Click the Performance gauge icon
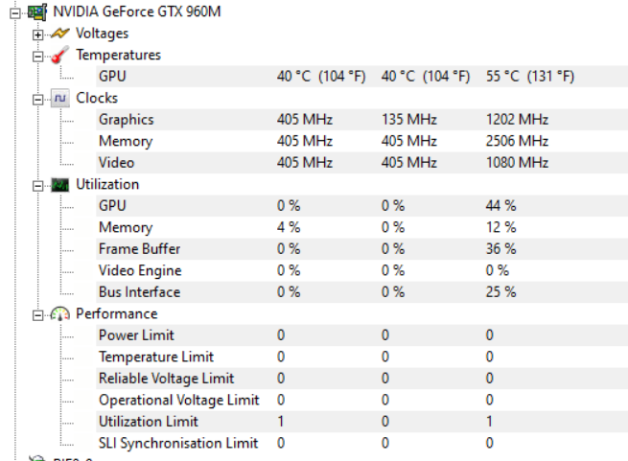628x461 pixels. pos(60,314)
